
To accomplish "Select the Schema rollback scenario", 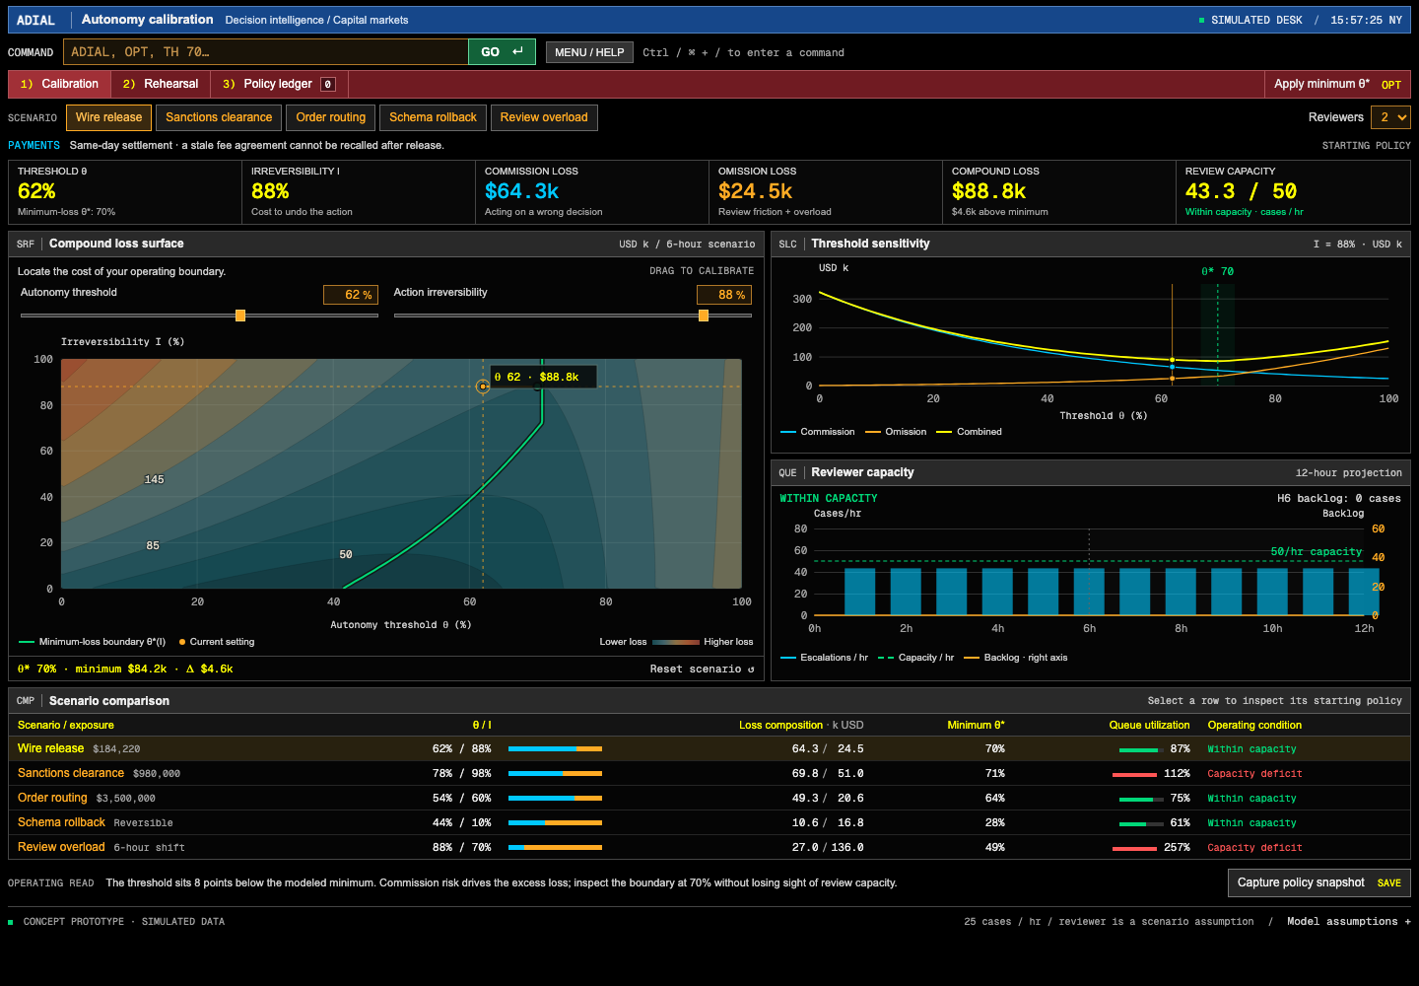I will [x=433, y=117].
